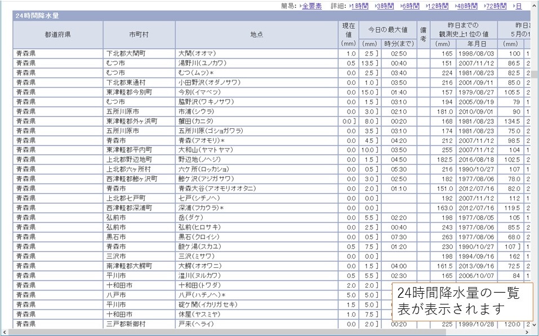539x336 pixels.
Task: Select the 碇ケ関(イカリガセキ) station cell
Action: click(x=256, y=304)
